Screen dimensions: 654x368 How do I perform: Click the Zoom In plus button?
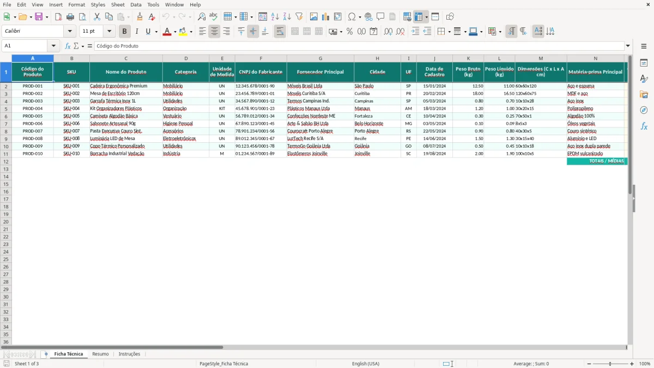632,364
